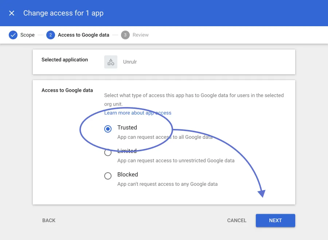Click the selected Trusted radio indicator icon
The image size is (328, 240).
(x=108, y=129)
